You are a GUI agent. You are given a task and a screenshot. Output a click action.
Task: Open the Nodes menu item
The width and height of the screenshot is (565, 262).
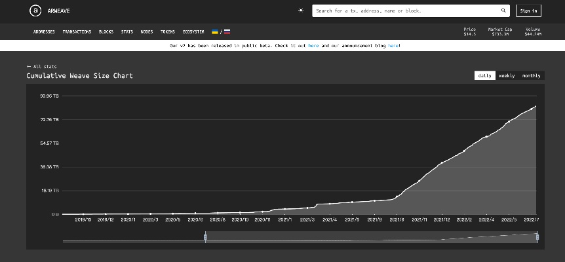(x=147, y=31)
